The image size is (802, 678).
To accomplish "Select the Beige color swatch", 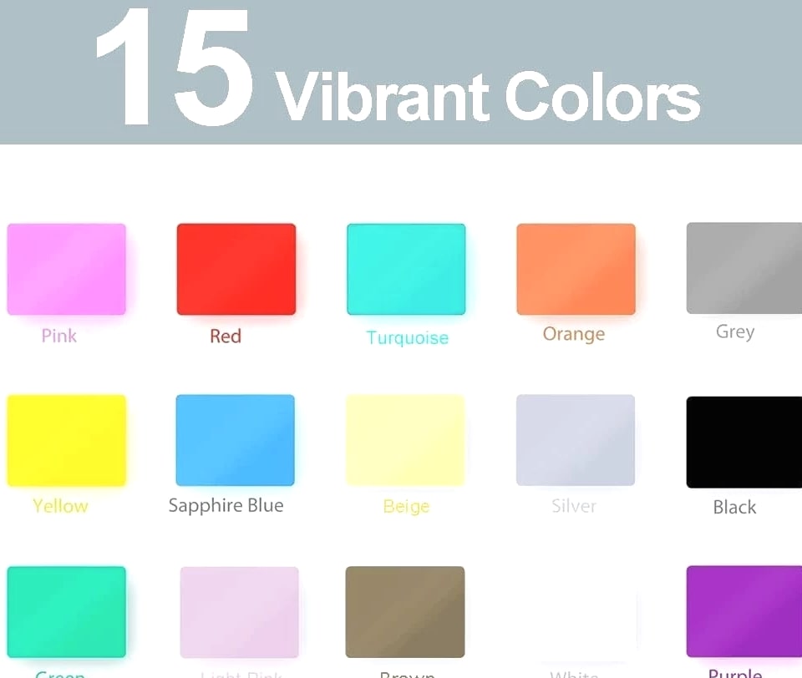I will tap(406, 440).
